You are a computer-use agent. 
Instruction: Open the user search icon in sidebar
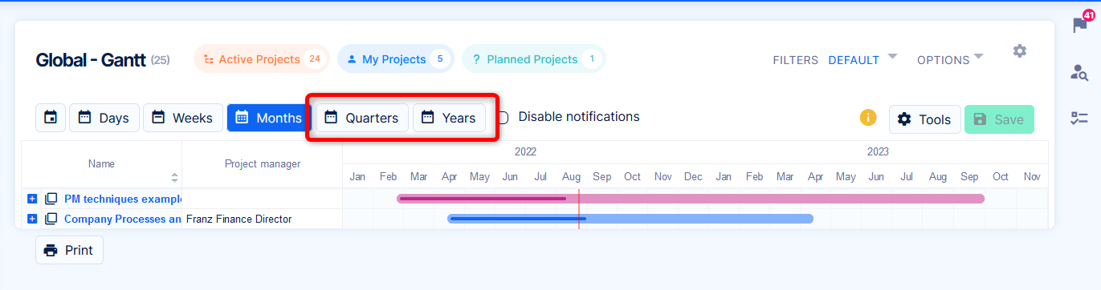click(1079, 73)
